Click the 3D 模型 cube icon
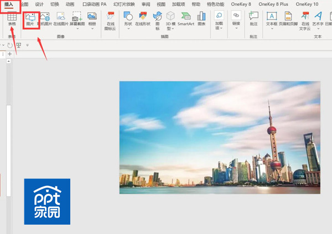This screenshot has height=234, width=332. pyautogui.click(x=170, y=16)
